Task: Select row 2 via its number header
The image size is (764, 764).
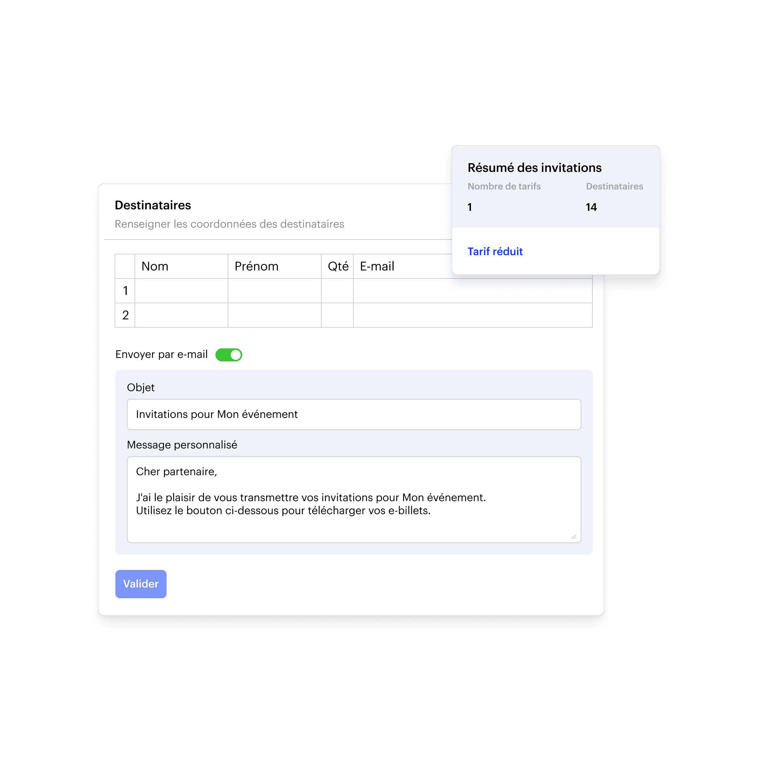Action: click(x=125, y=315)
